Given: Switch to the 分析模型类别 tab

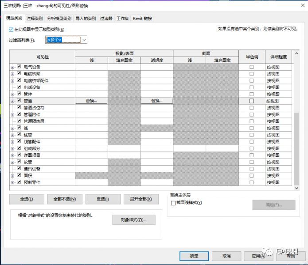Looking at the screenshot, I should (x=59, y=19).
